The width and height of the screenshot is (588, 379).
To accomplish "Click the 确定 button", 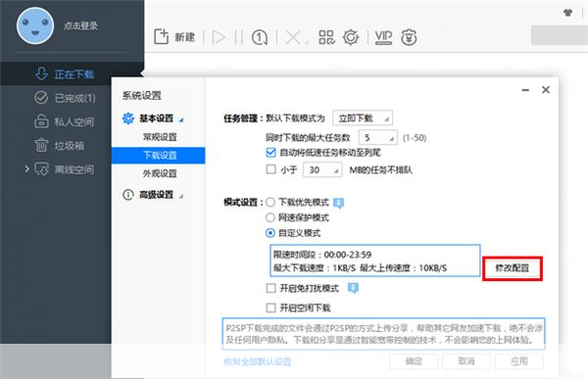I will click(414, 361).
